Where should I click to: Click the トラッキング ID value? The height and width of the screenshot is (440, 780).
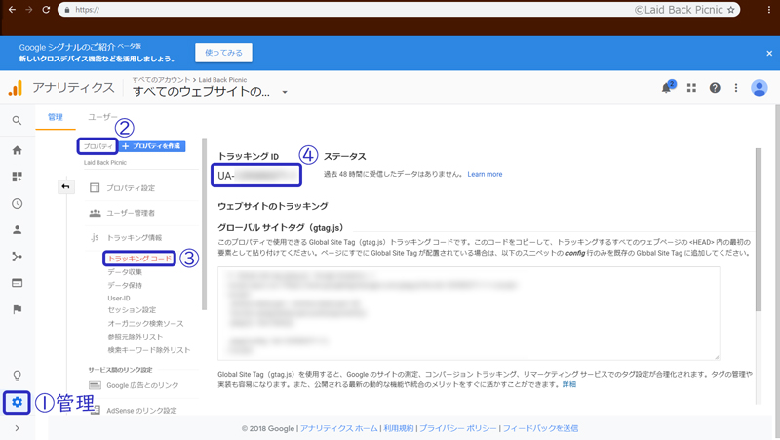(256, 176)
